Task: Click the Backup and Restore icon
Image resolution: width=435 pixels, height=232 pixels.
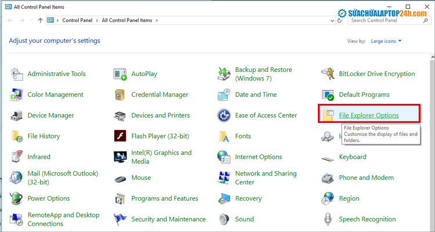Action: [224, 74]
